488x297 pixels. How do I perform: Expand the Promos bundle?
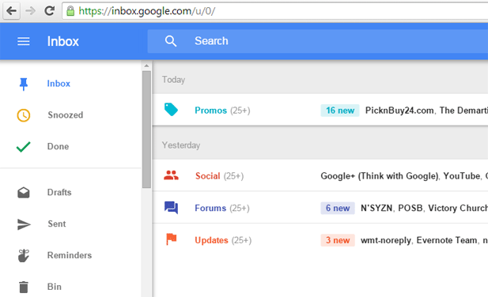pos(320,110)
